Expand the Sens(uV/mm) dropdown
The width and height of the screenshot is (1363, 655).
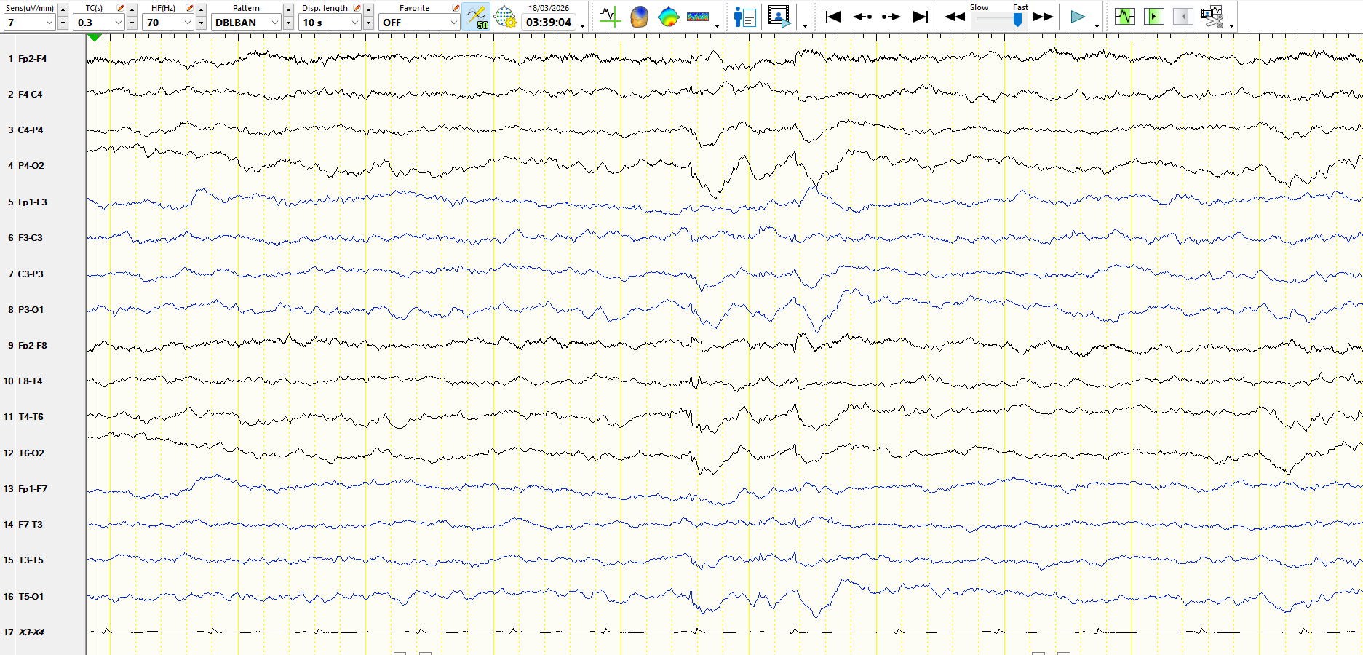coord(49,23)
